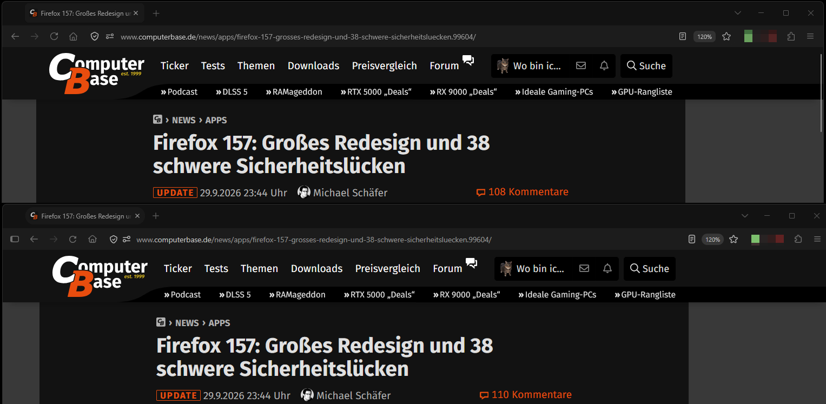Open the home page in the top window
This screenshot has height=404, width=826.
74,36
